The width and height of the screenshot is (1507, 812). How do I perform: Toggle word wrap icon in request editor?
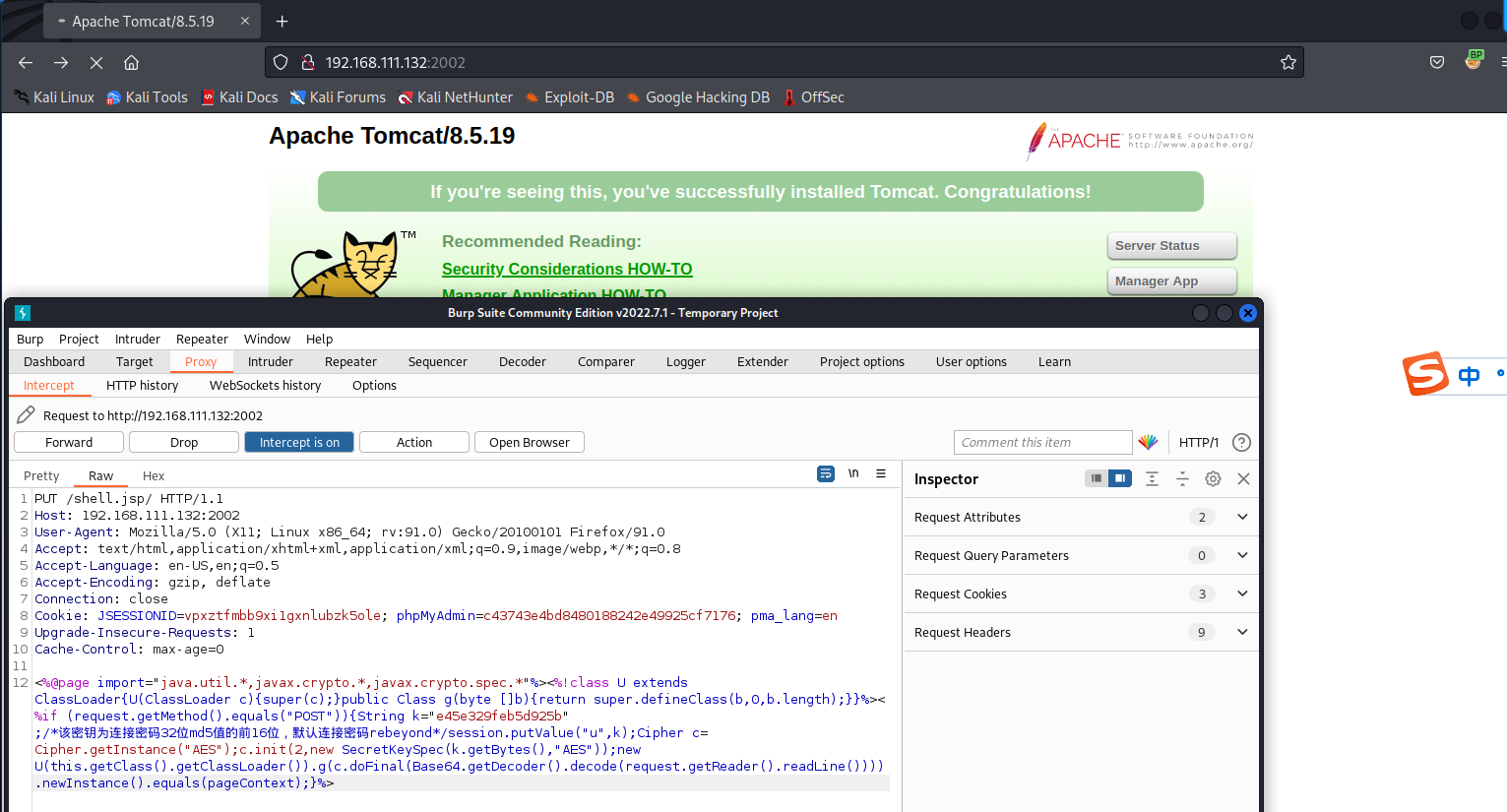pos(826,474)
